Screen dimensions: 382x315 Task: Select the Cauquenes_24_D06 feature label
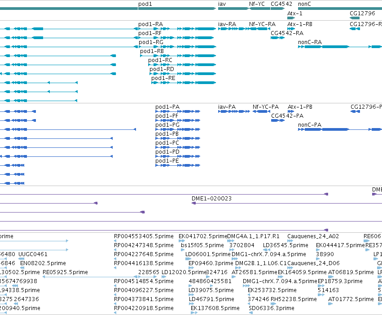pyautogui.click(x=313, y=264)
